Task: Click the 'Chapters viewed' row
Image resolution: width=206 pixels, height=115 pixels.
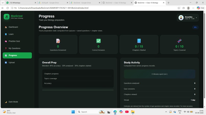Action: 159,94
